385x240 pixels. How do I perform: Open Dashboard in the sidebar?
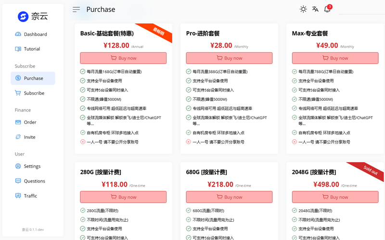[33, 34]
